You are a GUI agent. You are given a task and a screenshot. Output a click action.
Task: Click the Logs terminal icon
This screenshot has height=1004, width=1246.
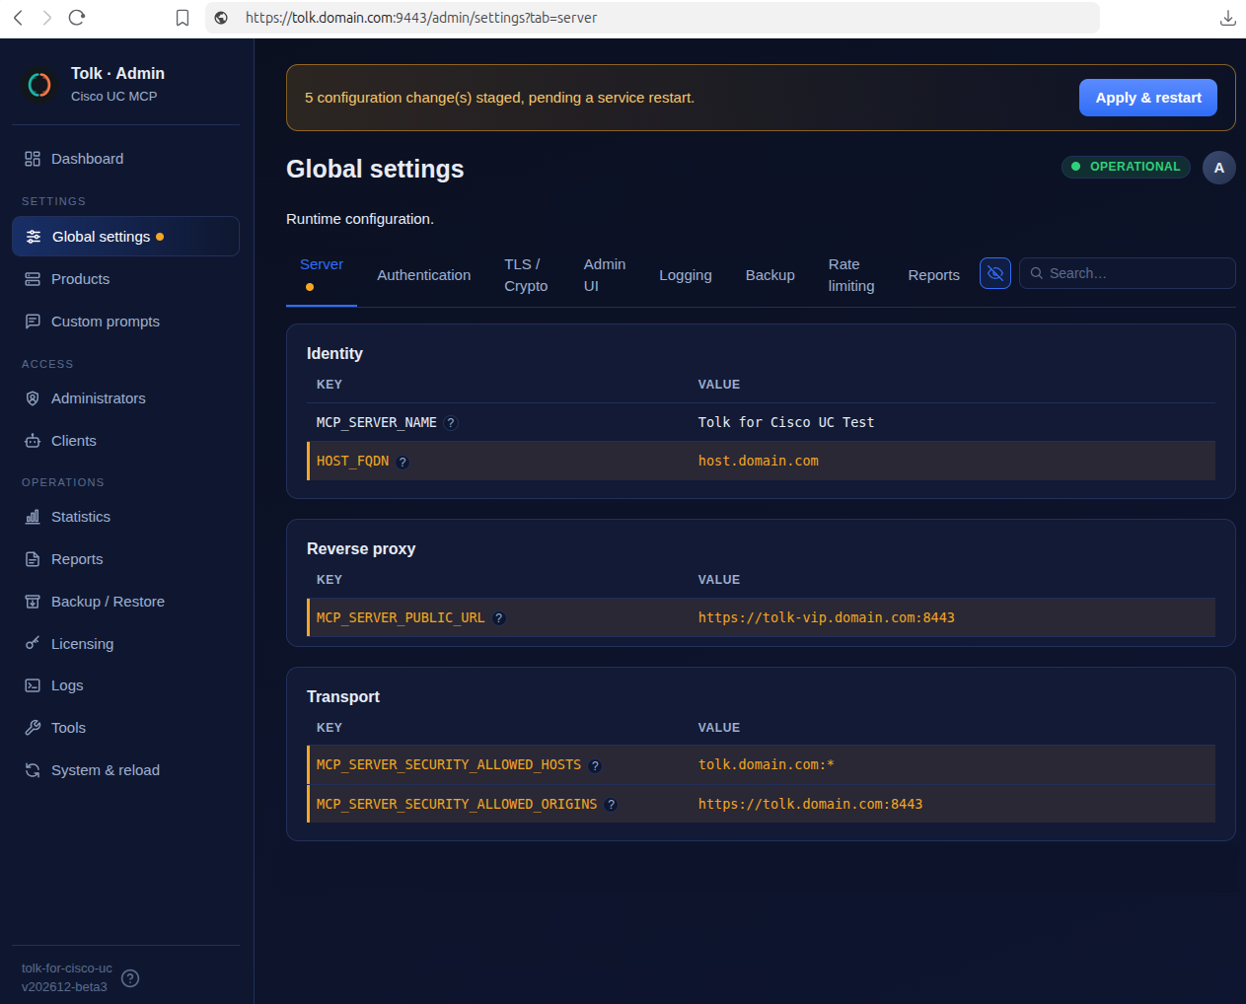tap(33, 685)
